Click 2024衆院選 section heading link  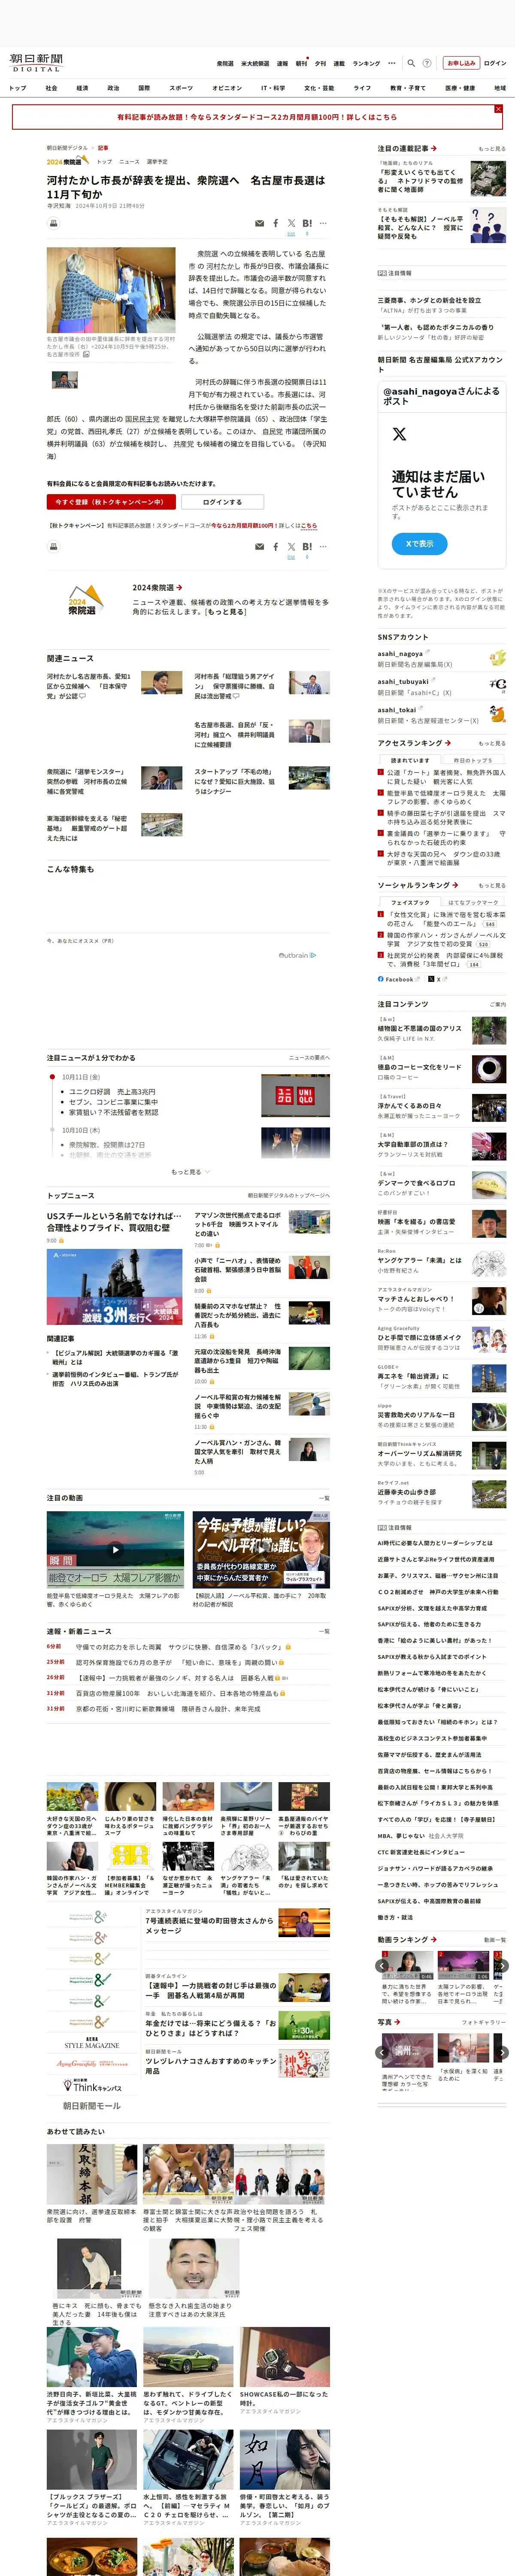point(157,588)
